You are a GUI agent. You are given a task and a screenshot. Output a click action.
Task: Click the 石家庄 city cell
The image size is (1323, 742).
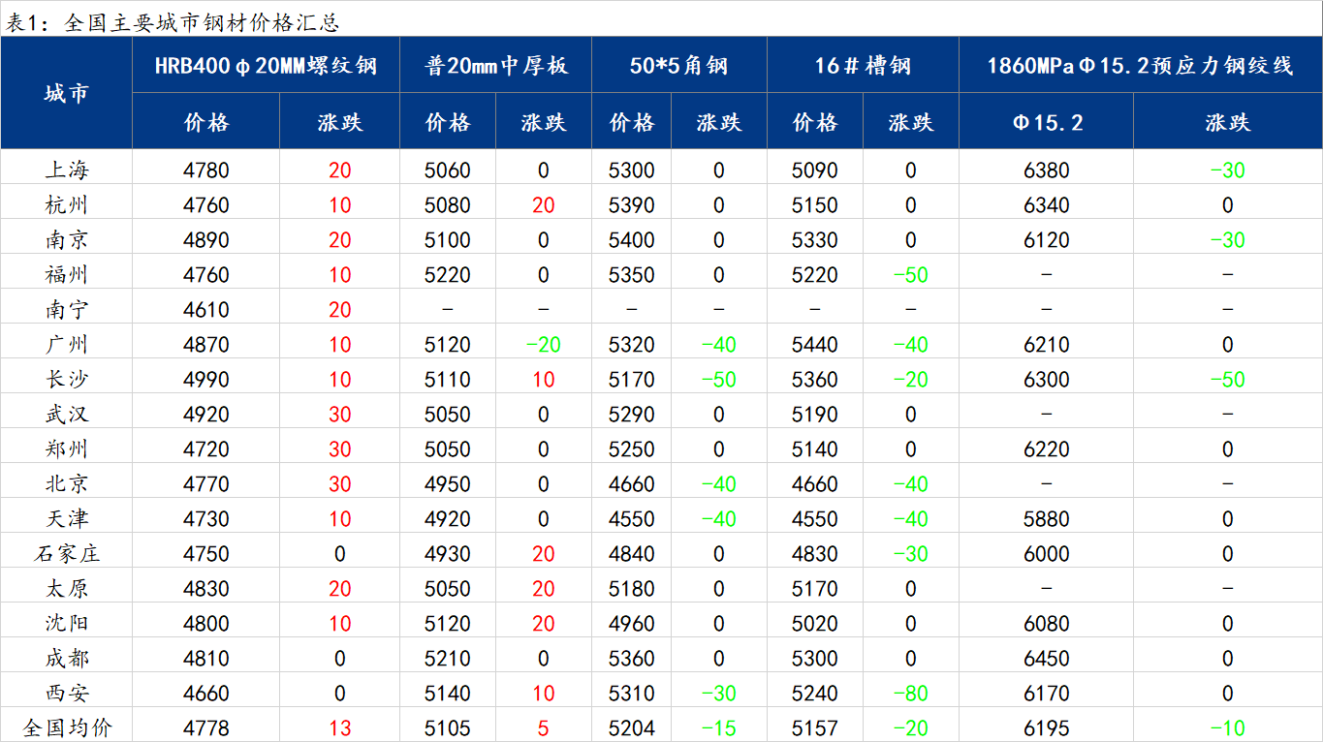66,554
